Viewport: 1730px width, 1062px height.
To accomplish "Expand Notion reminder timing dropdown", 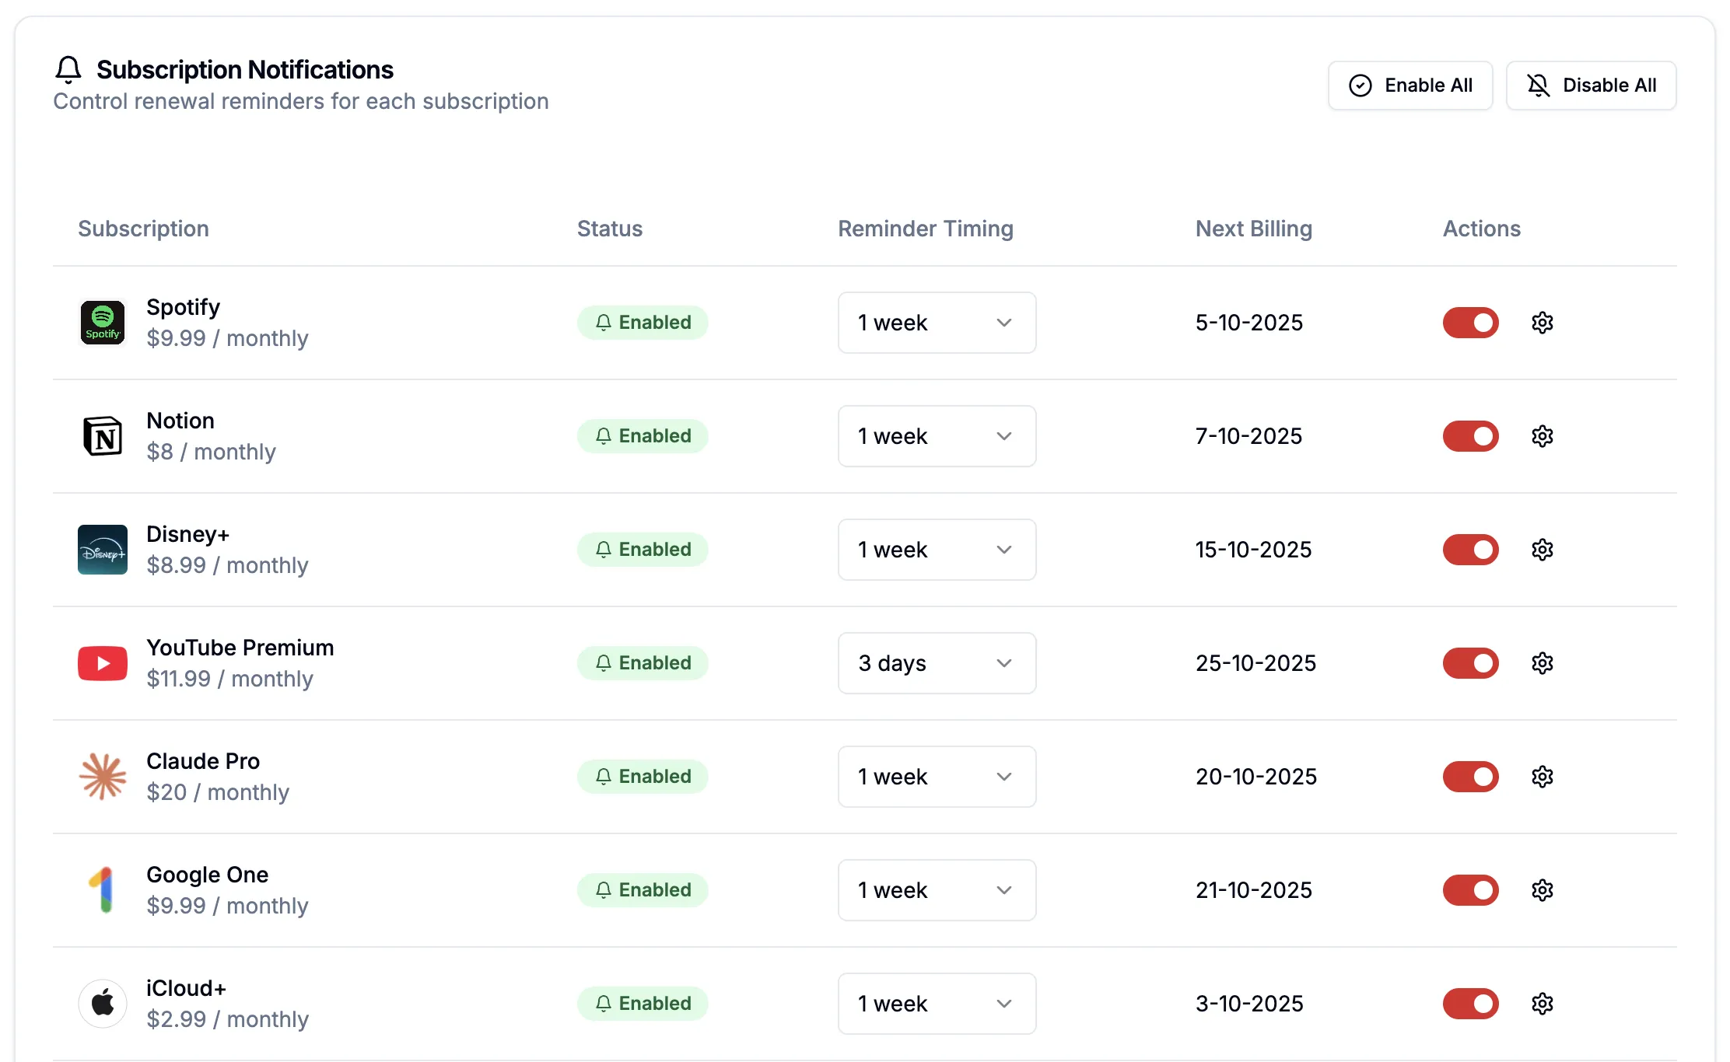I will [x=937, y=436].
